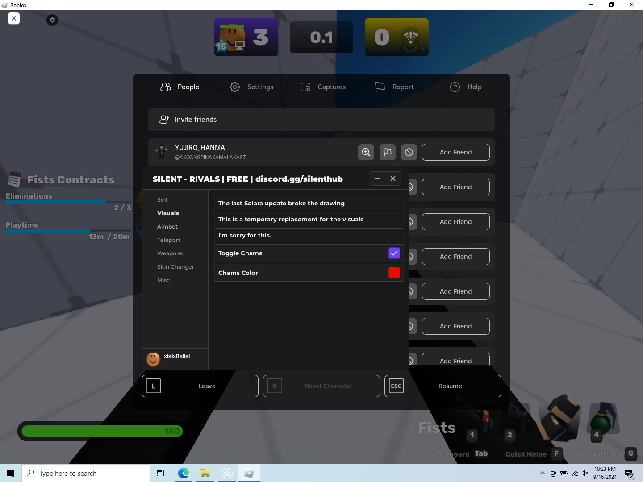Open the gear icon near the top-left
The height and width of the screenshot is (482, 643).
coord(52,20)
